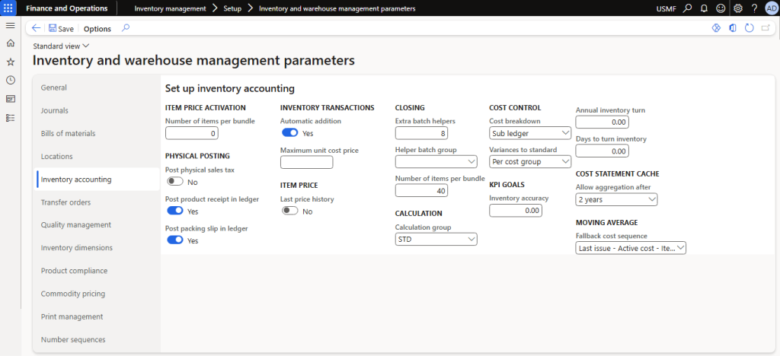Disable Automatic addition toggle
Screen dimensions: 780x356
pyautogui.click(x=289, y=133)
